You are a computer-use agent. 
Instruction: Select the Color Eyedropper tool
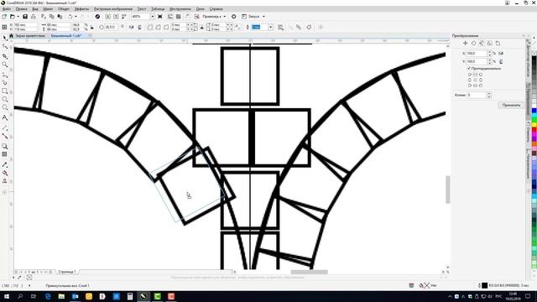coord(5,164)
